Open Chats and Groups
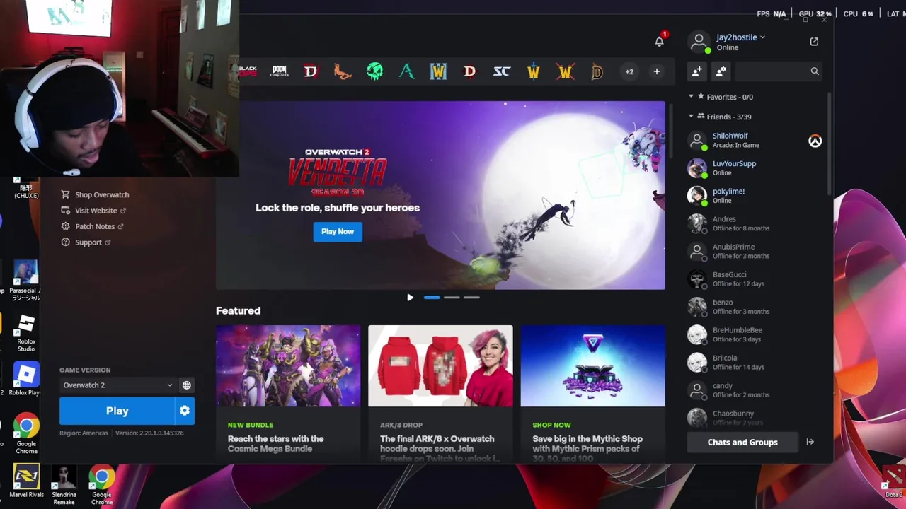The width and height of the screenshot is (906, 509). [x=742, y=443]
